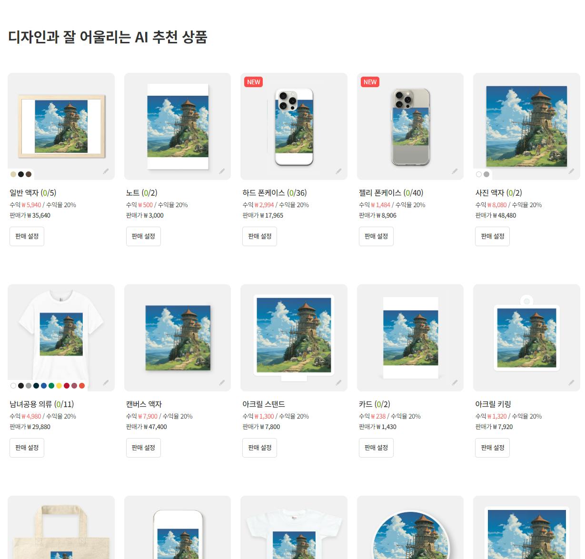
Task: Click edit pencil on 카드 product
Action: click(x=455, y=382)
